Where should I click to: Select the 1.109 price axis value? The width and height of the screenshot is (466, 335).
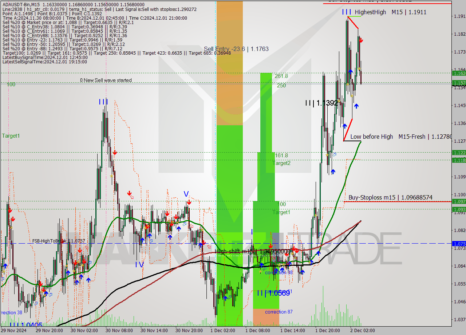459,177
